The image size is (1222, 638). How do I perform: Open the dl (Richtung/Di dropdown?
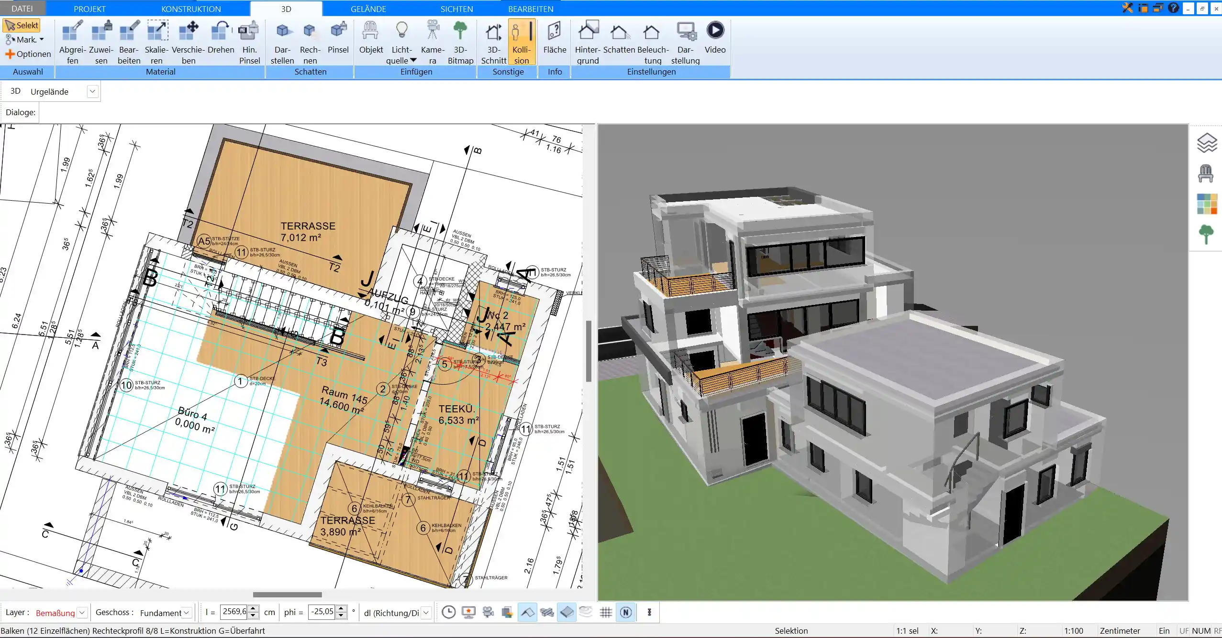tap(426, 612)
